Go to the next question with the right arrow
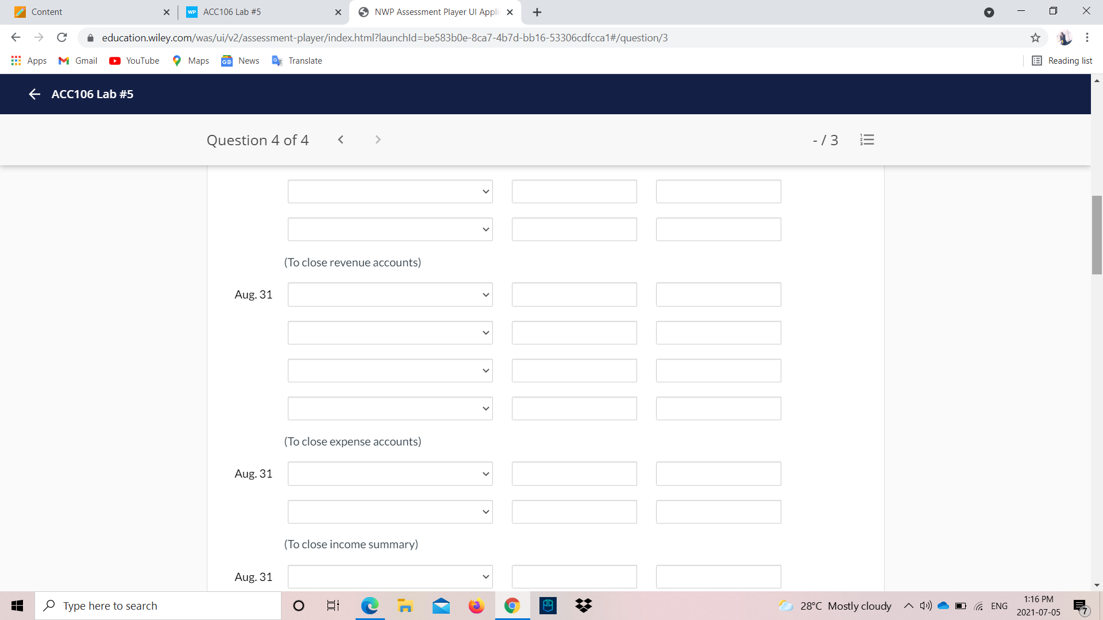Viewport: 1103px width, 620px height. (x=377, y=139)
